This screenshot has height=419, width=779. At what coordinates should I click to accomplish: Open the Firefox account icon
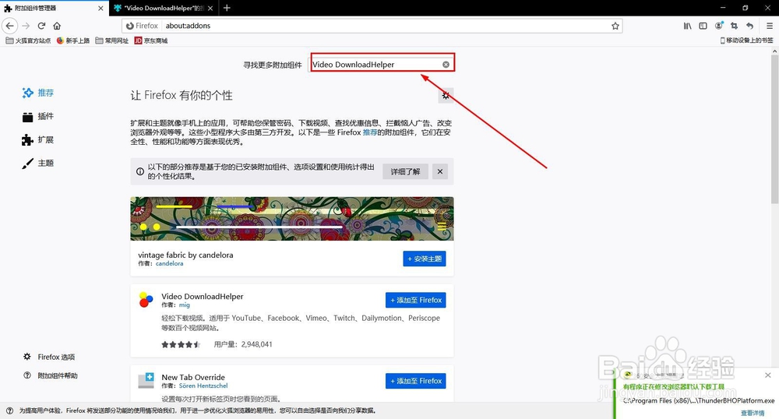point(719,26)
